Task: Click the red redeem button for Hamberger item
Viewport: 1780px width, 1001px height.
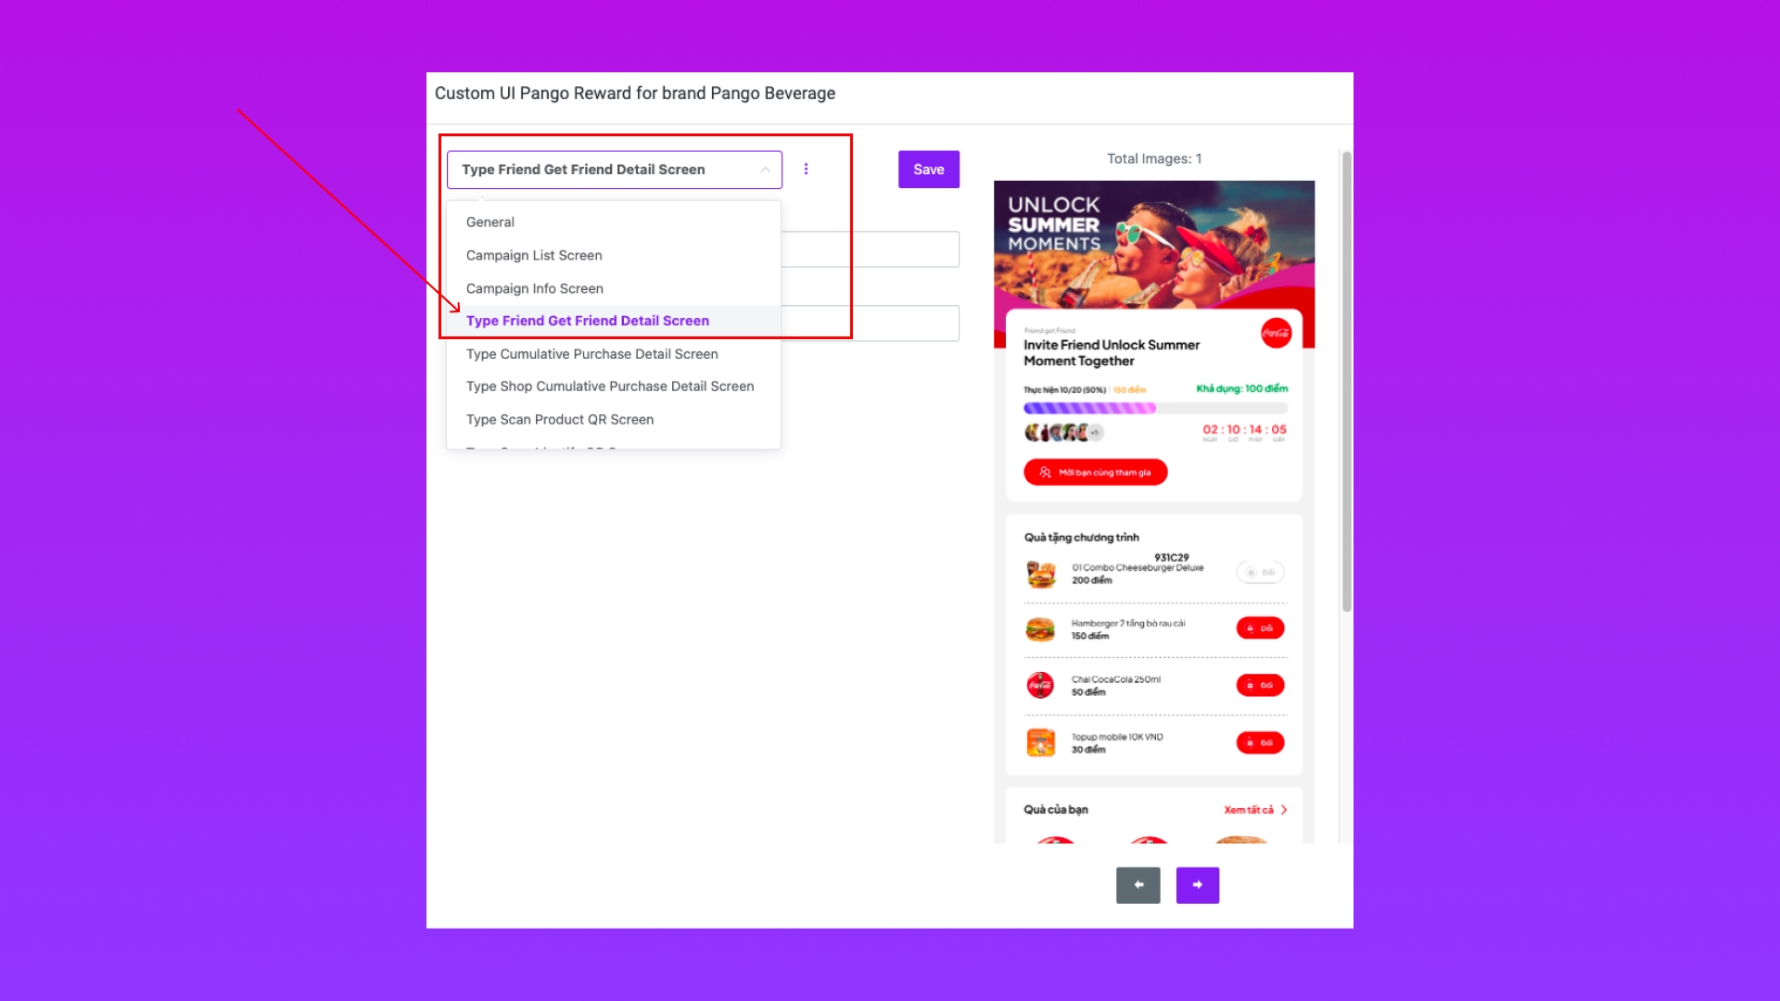Action: point(1260,628)
